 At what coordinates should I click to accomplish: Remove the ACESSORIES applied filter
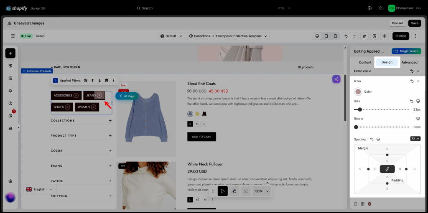(x=76, y=96)
